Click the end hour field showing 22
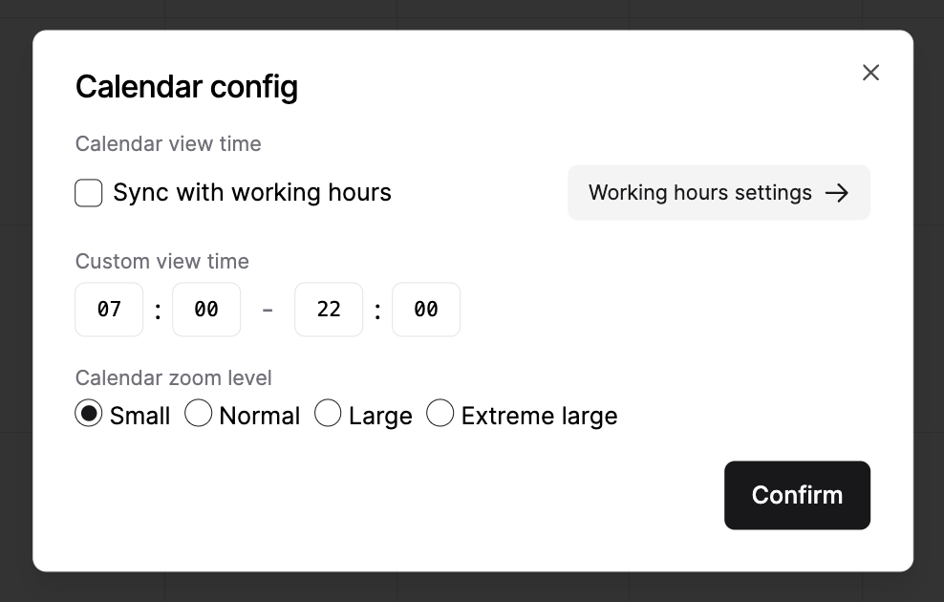This screenshot has height=602, width=944. (329, 309)
